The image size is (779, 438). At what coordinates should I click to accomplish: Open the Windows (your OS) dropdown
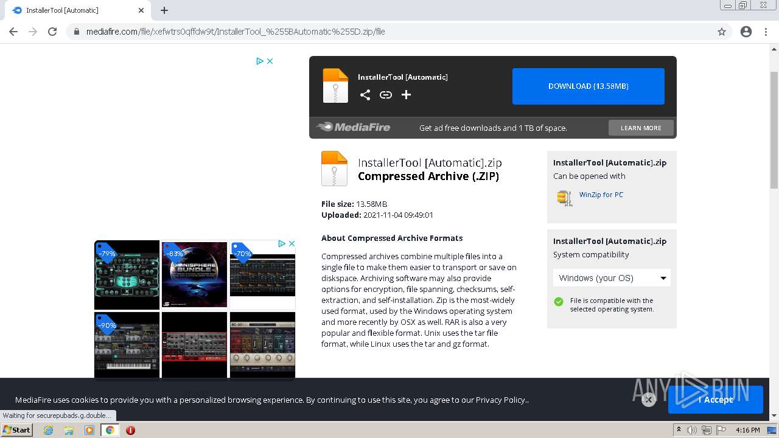612,278
